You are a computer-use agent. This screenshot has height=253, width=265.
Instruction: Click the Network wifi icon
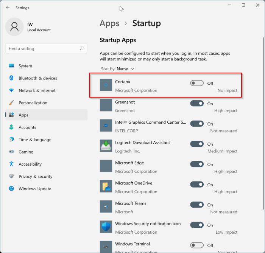pos(11,90)
